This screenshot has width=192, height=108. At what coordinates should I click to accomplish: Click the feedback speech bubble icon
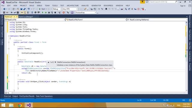pos(147,2)
